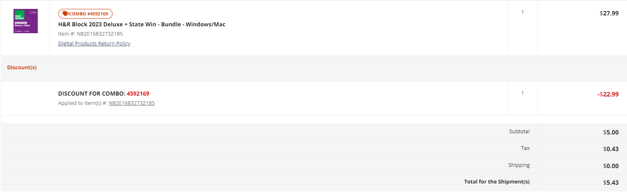The width and height of the screenshot is (627, 192).
Task: Click the $0.43 tax amount
Action: click(611, 149)
